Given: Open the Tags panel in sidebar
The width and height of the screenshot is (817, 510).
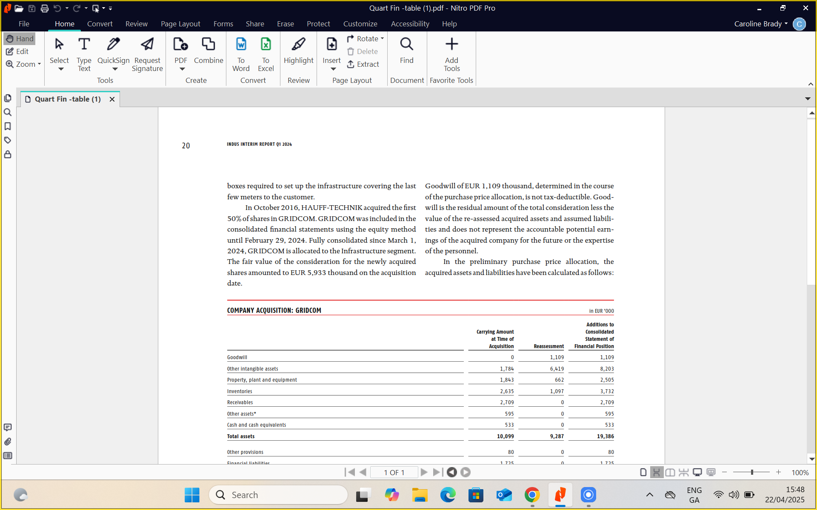Looking at the screenshot, I should pos(8,140).
